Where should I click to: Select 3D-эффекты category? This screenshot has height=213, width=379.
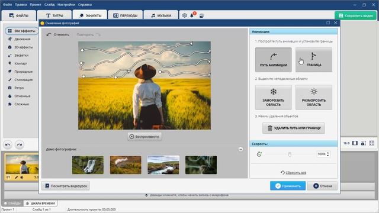pos(20,47)
